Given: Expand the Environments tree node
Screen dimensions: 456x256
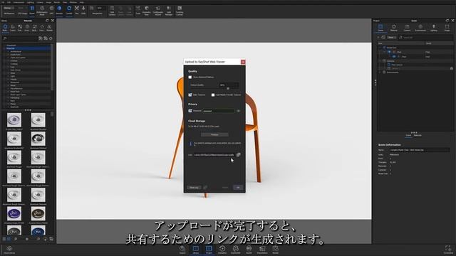Looking at the screenshot, I should click(380, 73).
